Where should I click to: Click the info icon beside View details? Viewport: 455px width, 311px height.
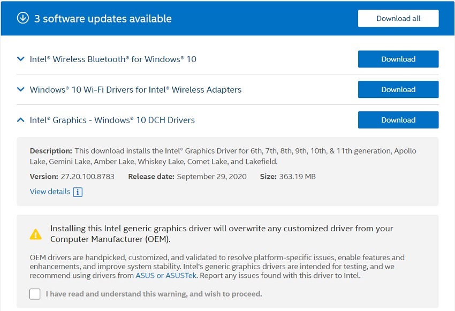click(78, 192)
